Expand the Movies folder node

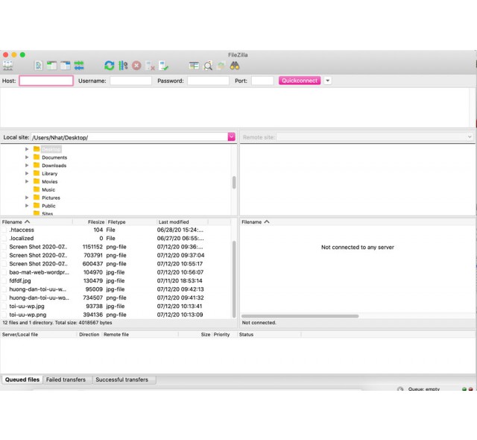click(27, 182)
